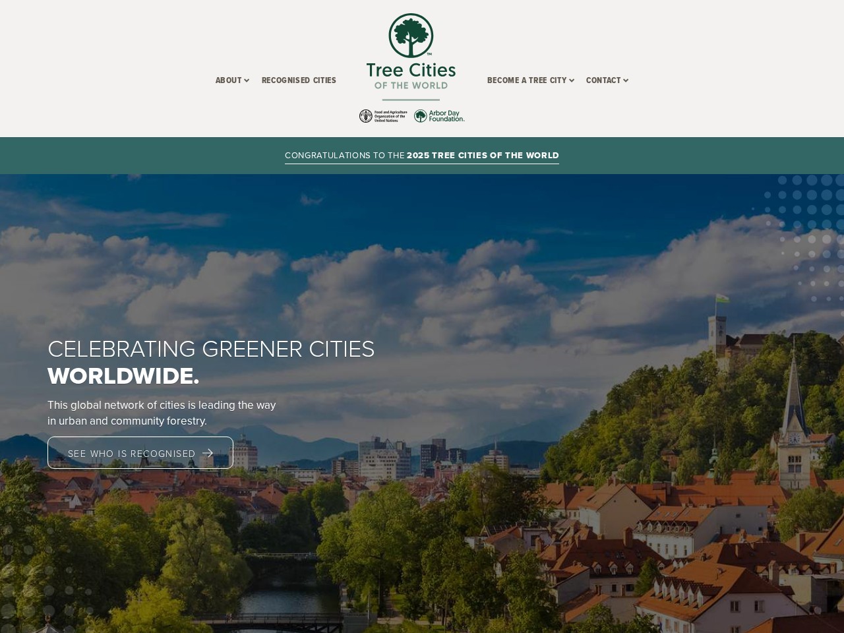This screenshot has width=844, height=633.
Task: Open the About menu item
Action: 228,80
